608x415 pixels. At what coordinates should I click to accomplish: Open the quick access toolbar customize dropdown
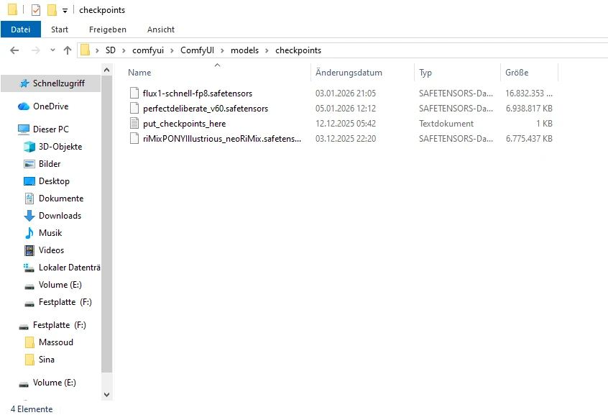coord(65,11)
